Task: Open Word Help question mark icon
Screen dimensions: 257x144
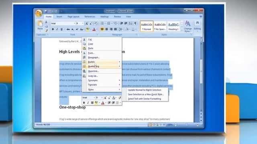Action: coord(201,16)
